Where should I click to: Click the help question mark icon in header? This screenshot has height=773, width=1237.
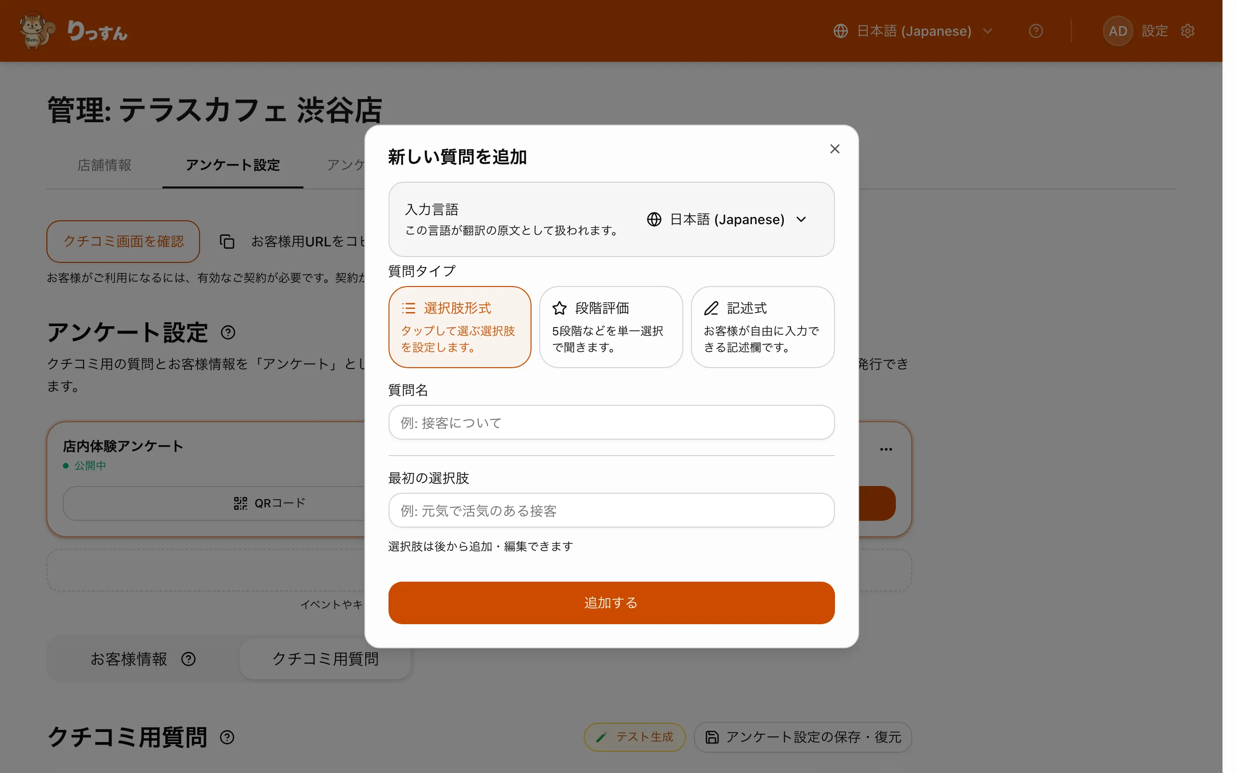[x=1036, y=31]
